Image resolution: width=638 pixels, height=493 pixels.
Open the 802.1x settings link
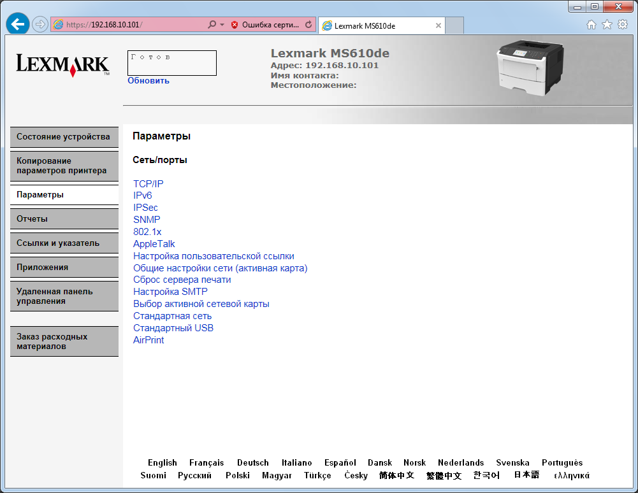(x=147, y=232)
